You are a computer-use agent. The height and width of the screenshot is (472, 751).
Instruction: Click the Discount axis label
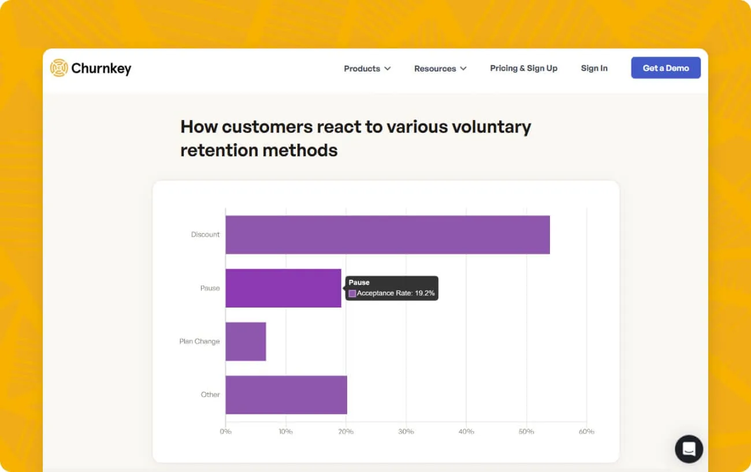point(206,234)
